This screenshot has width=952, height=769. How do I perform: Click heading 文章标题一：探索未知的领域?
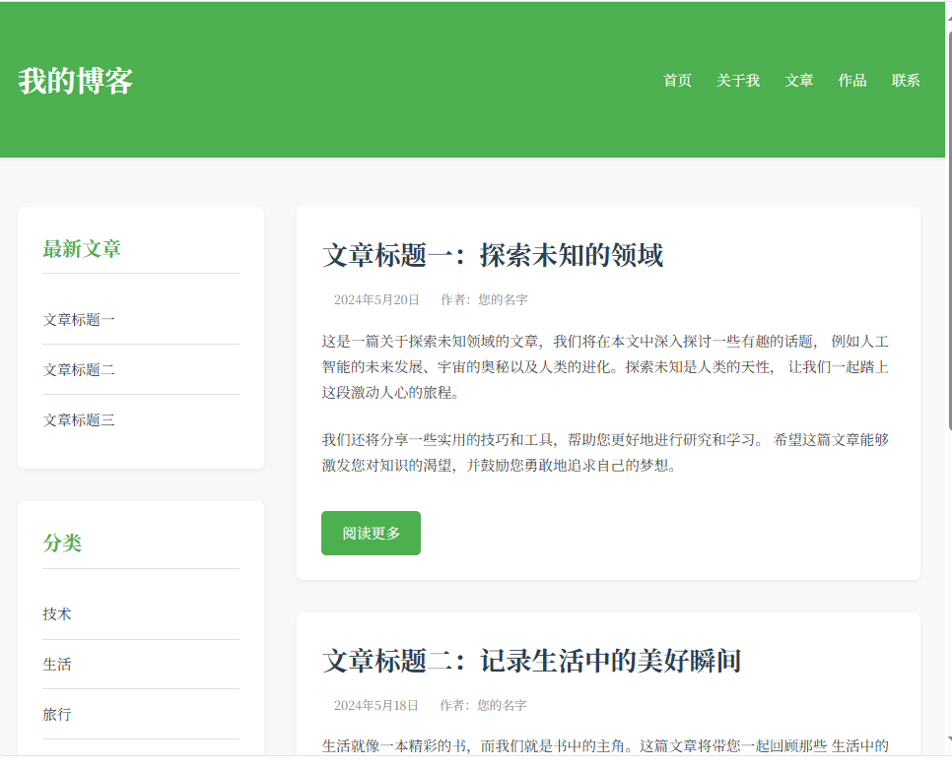coord(493,255)
